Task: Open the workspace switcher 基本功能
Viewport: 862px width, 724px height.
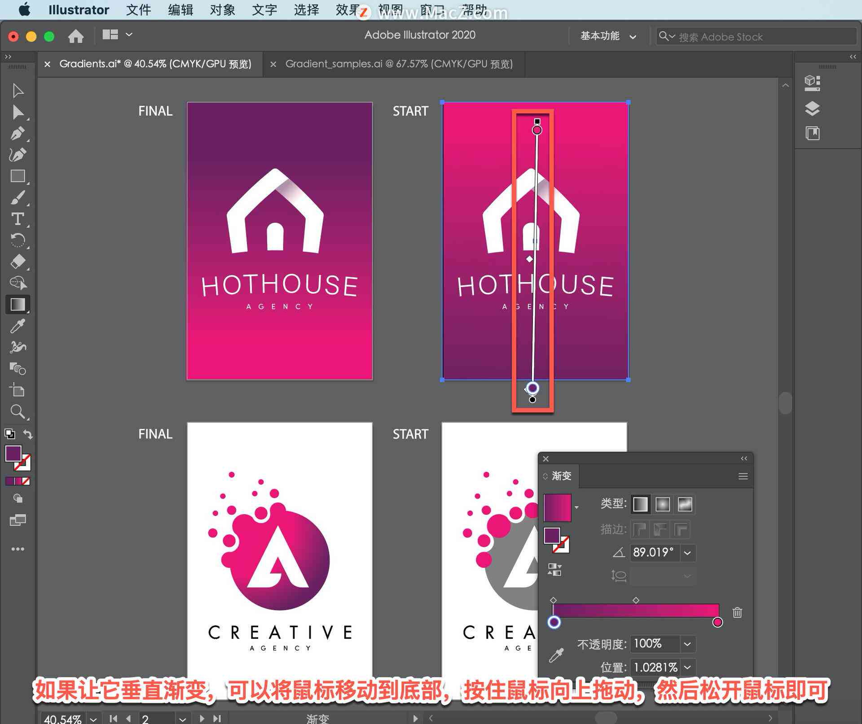Action: pos(608,36)
